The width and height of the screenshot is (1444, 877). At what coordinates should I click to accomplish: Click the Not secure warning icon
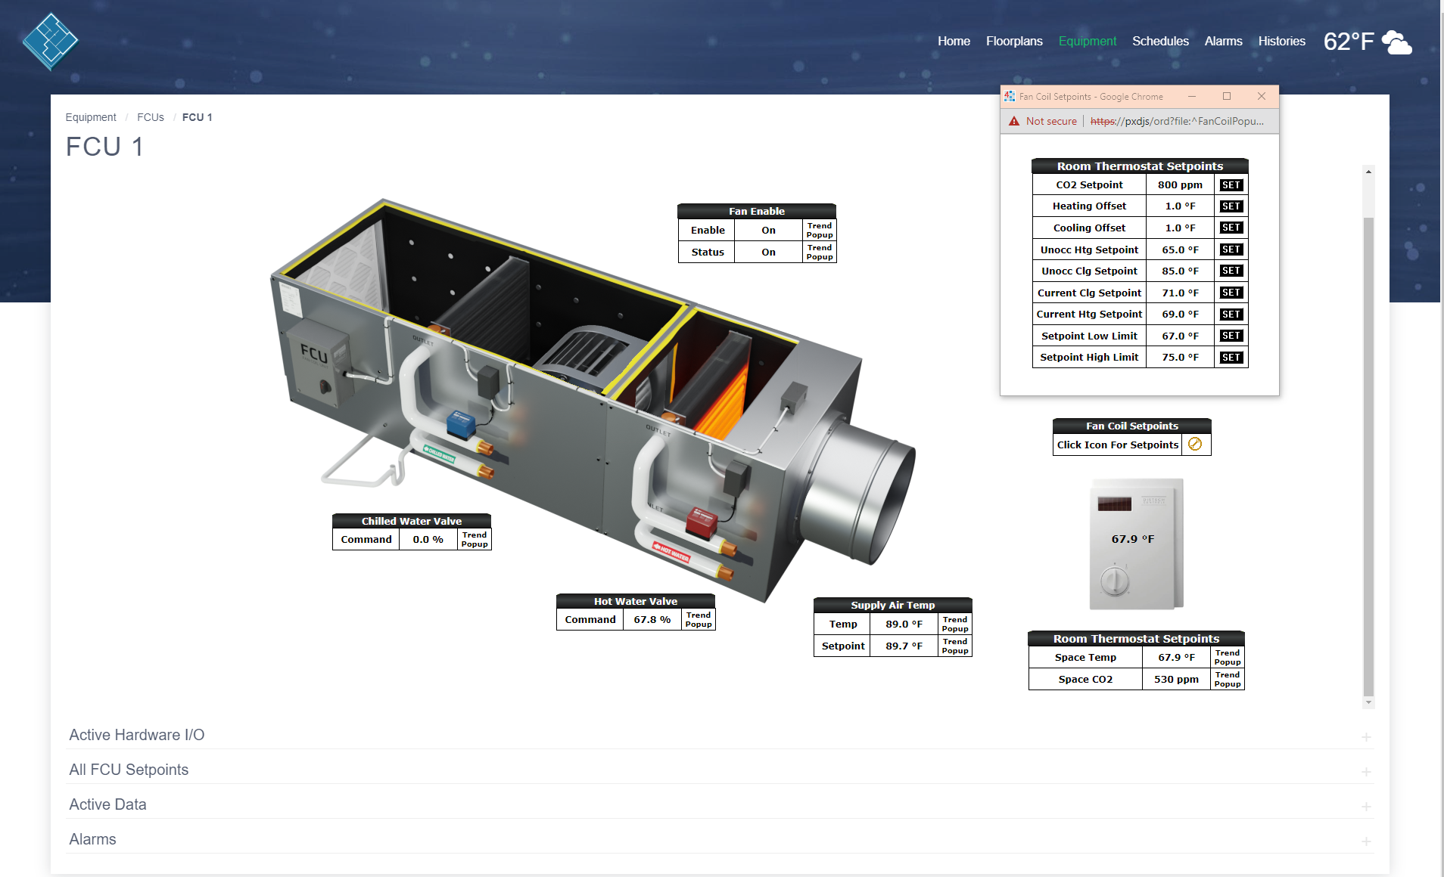[1014, 121]
